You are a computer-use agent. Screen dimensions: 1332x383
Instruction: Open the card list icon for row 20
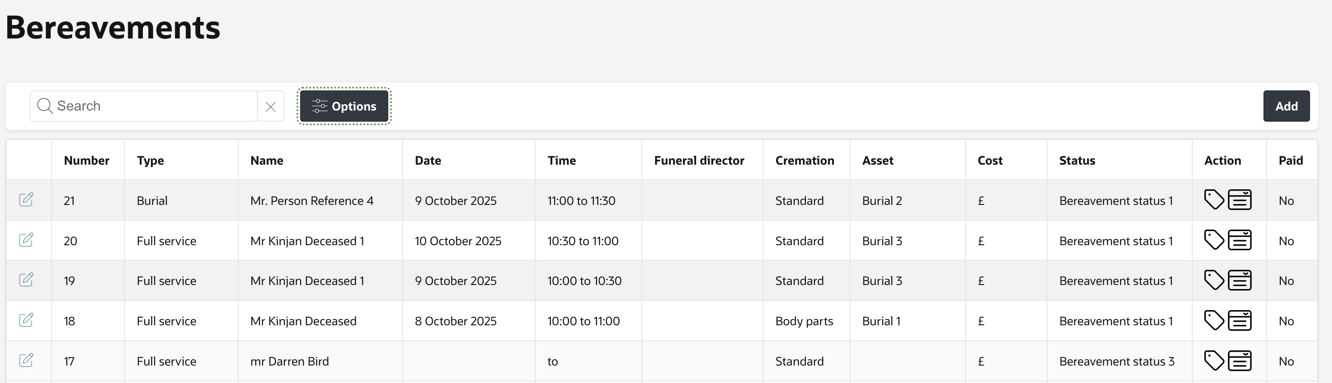(x=1239, y=240)
